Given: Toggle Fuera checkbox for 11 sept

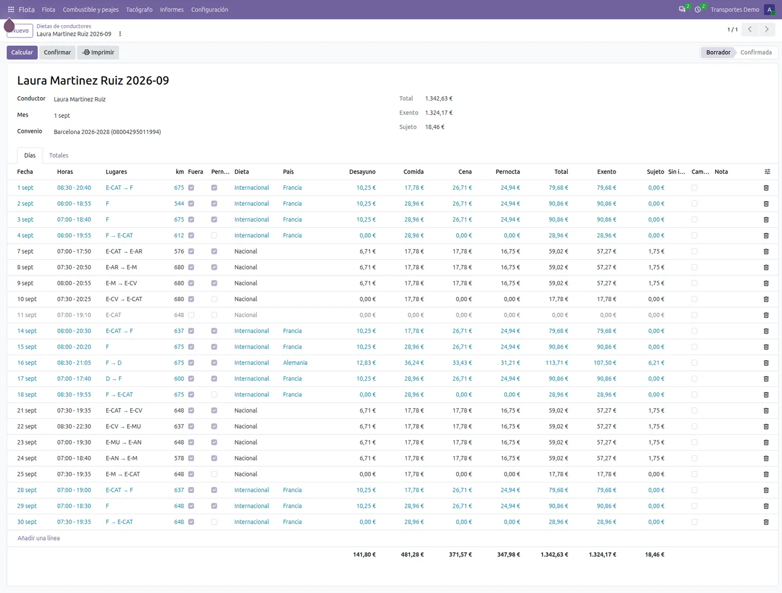Looking at the screenshot, I should (191, 315).
